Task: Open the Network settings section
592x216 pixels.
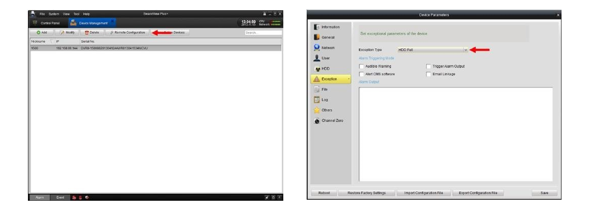Action: pyautogui.click(x=328, y=47)
